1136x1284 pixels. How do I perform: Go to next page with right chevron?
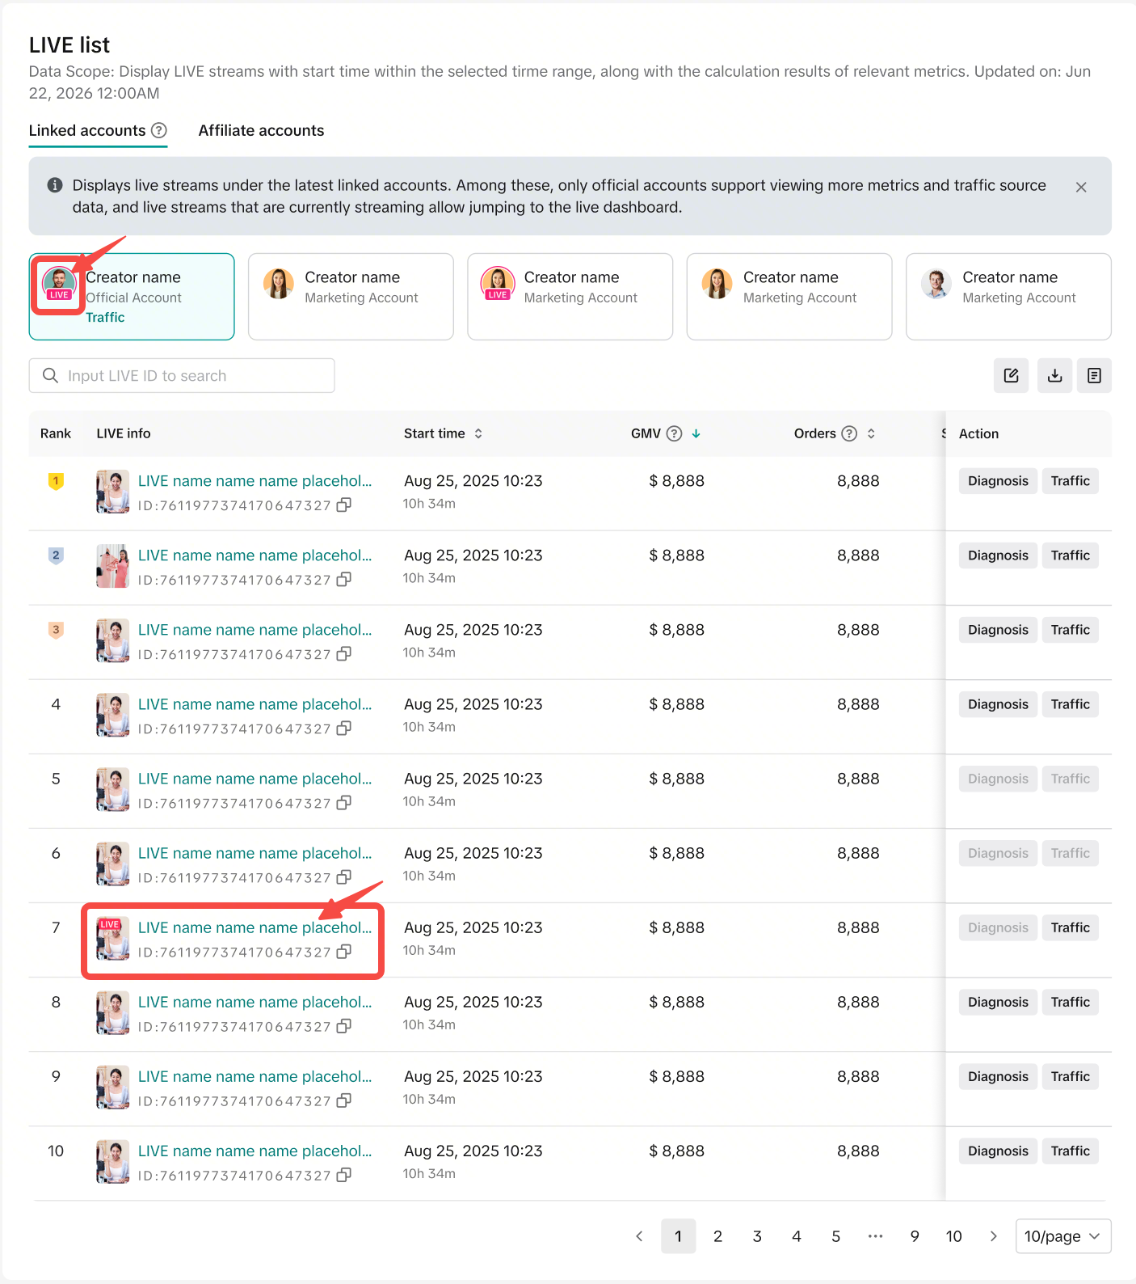pyautogui.click(x=993, y=1236)
